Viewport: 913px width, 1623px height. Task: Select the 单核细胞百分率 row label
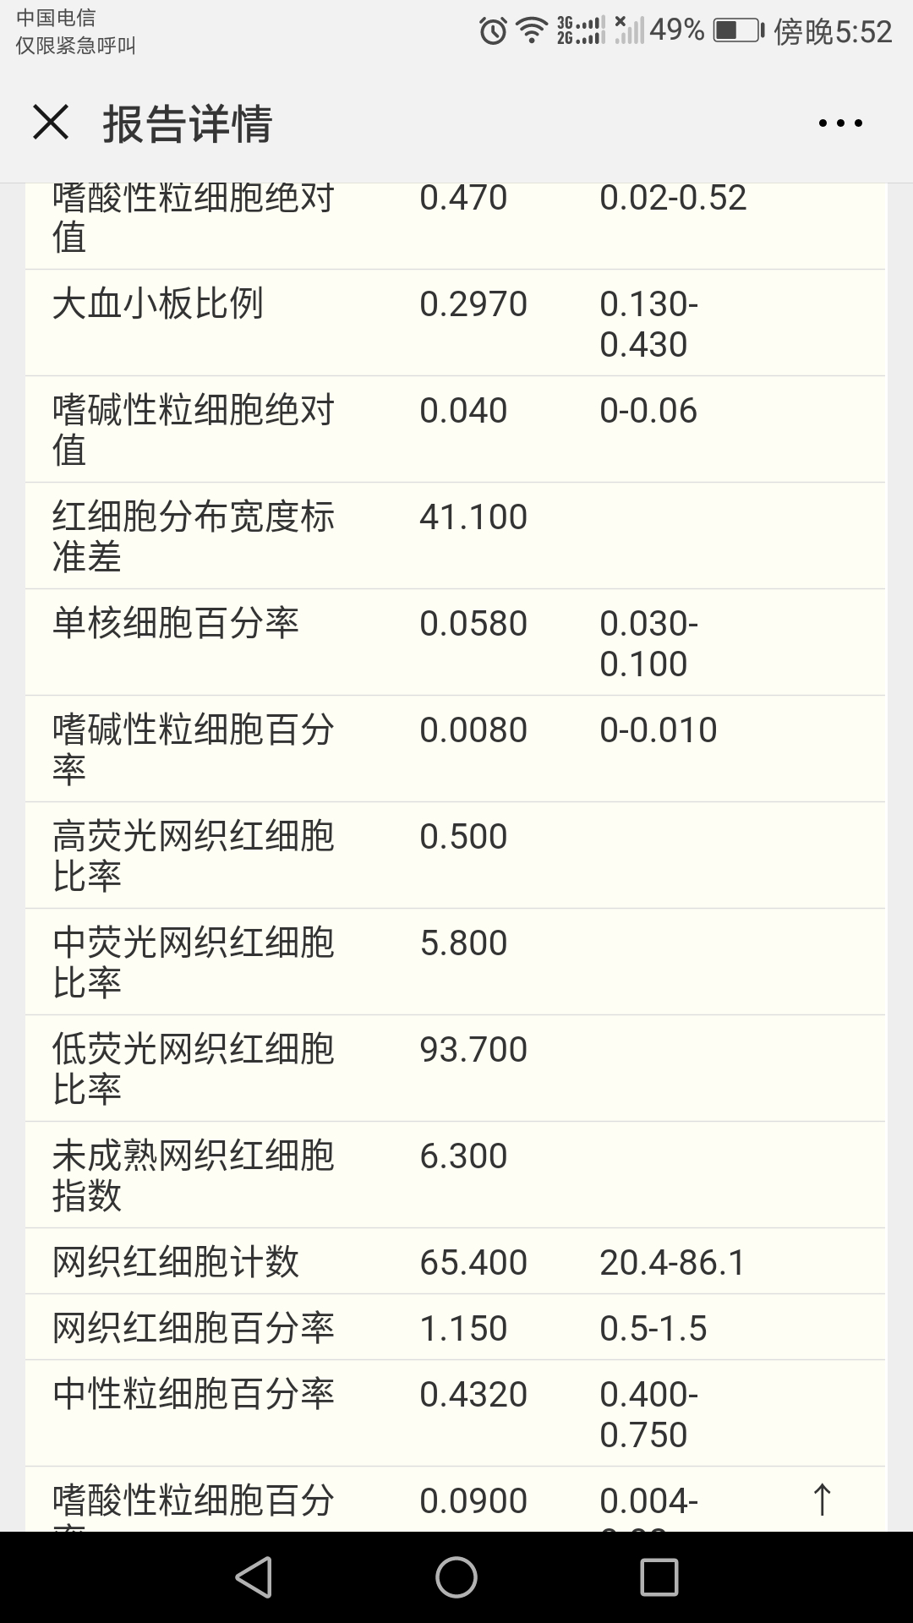click(x=176, y=624)
